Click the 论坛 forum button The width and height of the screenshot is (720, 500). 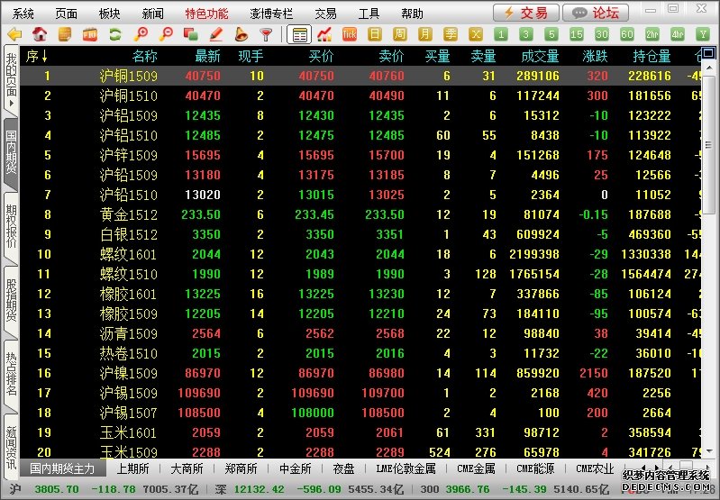point(595,13)
